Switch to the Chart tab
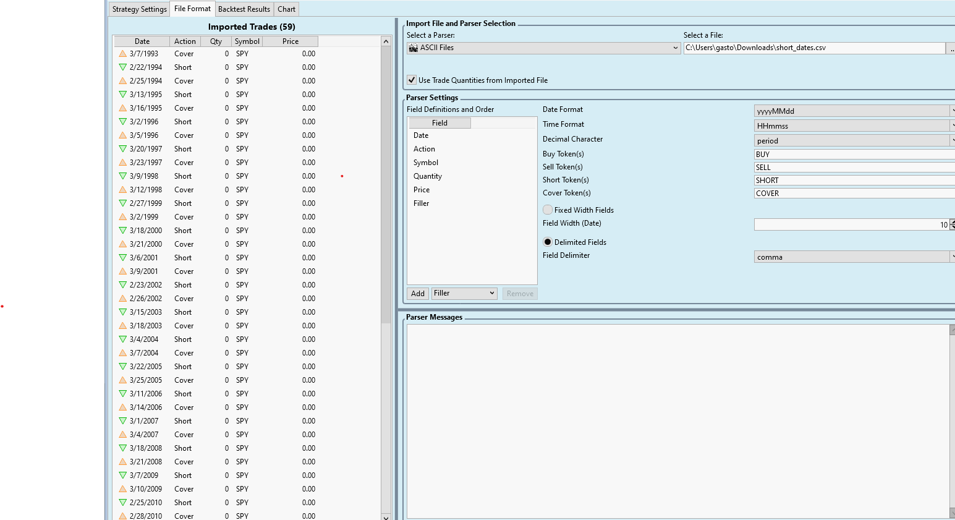Image resolution: width=955 pixels, height=520 pixels. pyautogui.click(x=286, y=9)
